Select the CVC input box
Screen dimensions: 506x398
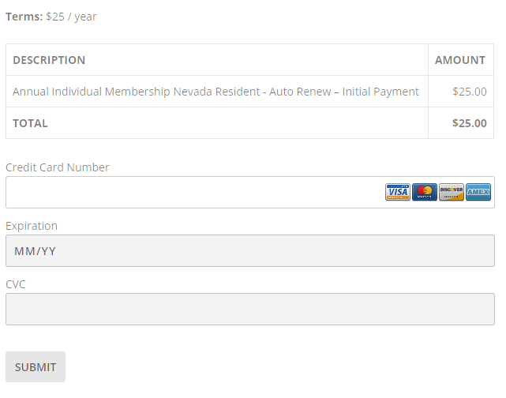click(250, 310)
